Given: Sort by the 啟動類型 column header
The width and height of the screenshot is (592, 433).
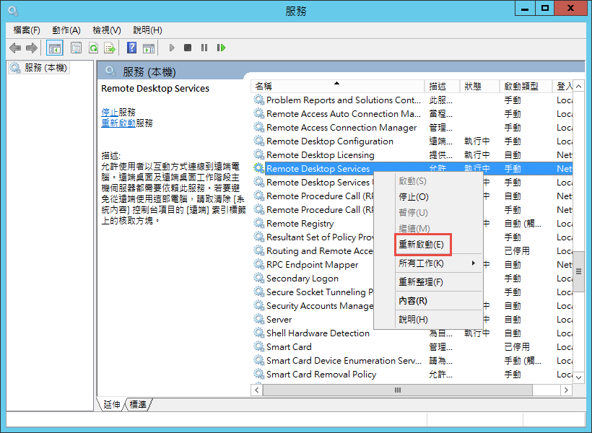Looking at the screenshot, I should (526, 86).
